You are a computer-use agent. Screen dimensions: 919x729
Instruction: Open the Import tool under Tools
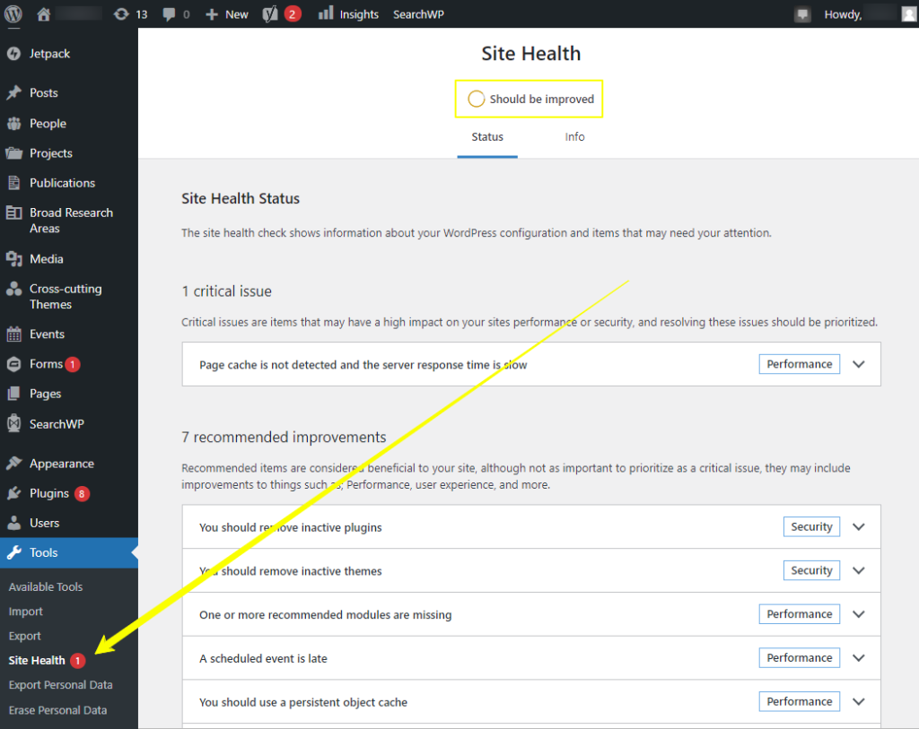(25, 611)
